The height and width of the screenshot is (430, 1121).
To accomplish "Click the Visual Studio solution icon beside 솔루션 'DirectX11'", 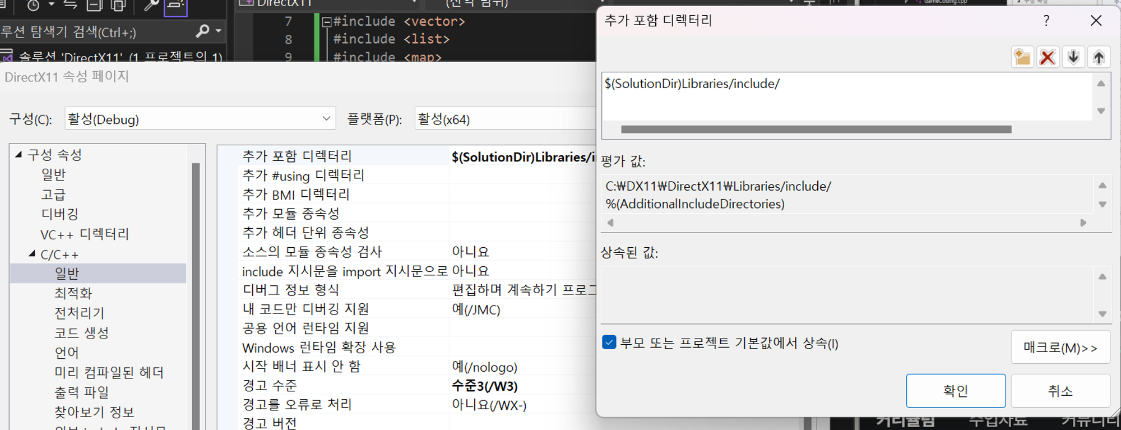I will pos(7,56).
